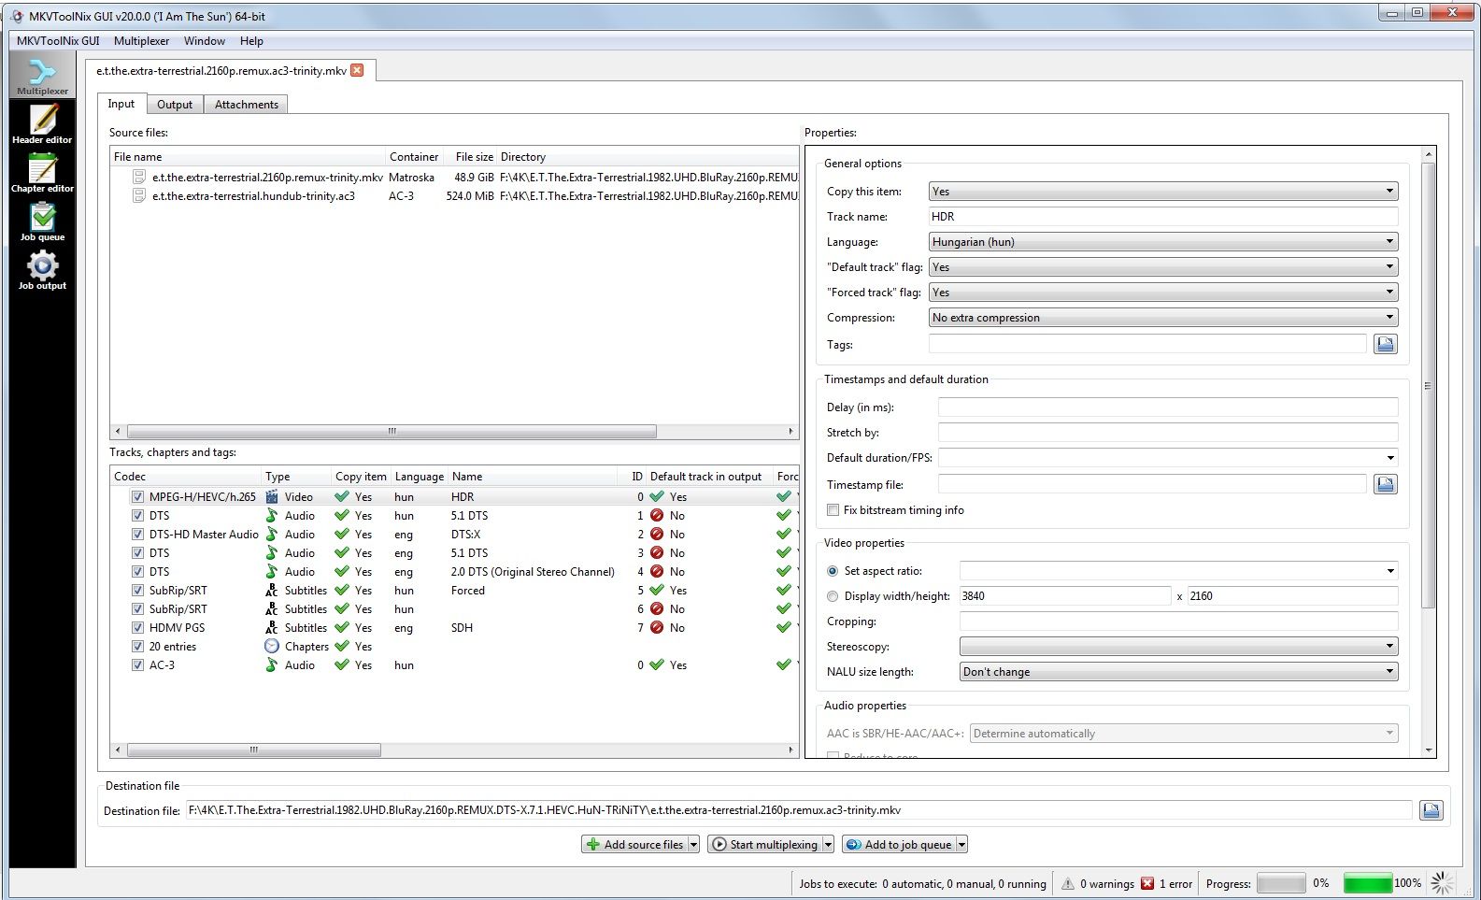1481x900 pixels.
Task: Click the job progress bar at 0%
Action: tap(1281, 883)
